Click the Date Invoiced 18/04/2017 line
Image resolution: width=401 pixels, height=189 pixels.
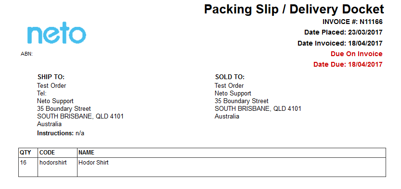340,43
